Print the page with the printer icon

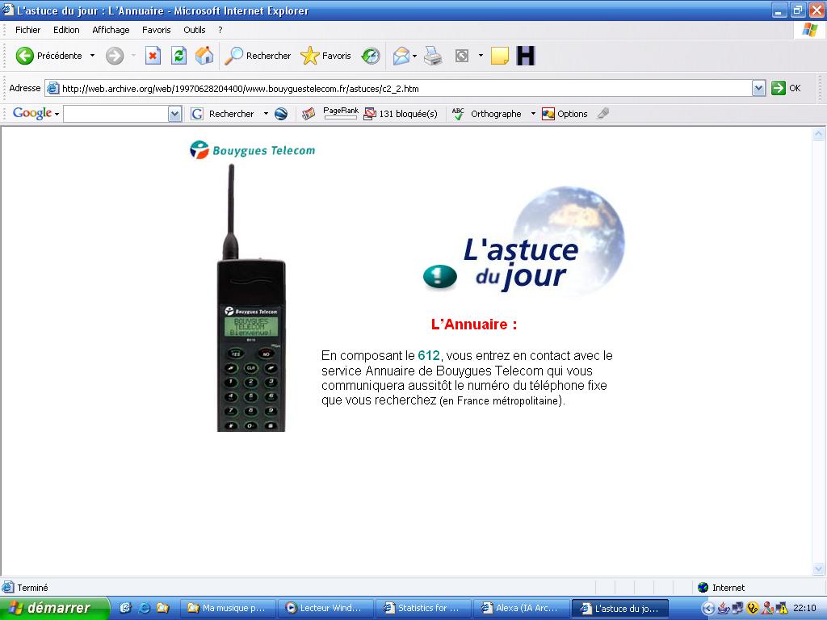coord(433,56)
